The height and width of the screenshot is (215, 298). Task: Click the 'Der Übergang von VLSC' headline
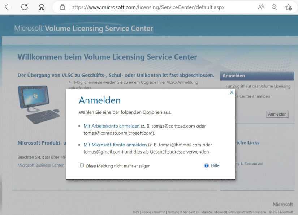[x=116, y=75]
